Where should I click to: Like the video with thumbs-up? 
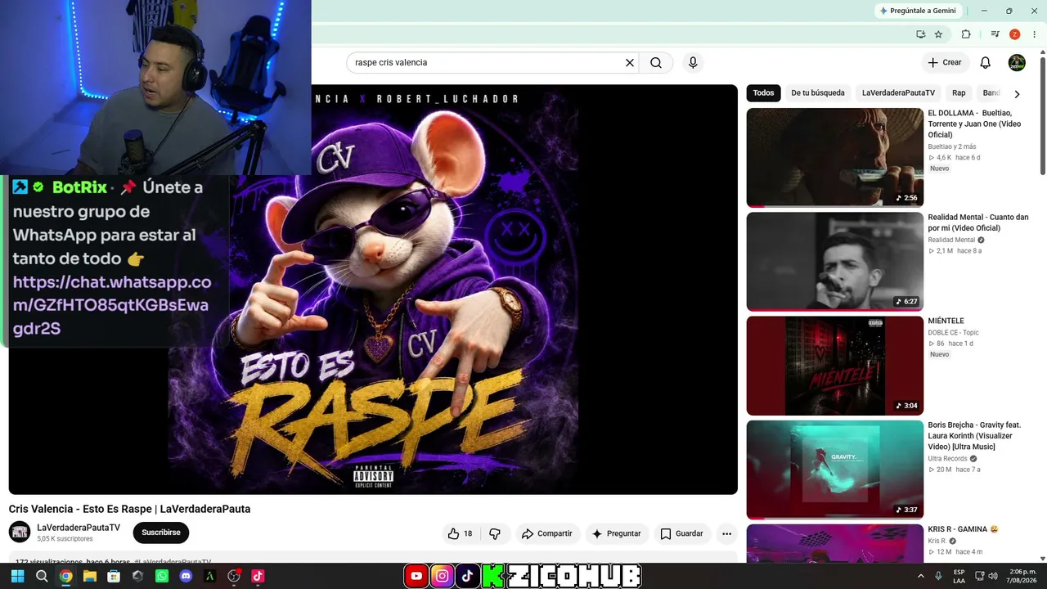pos(460,533)
